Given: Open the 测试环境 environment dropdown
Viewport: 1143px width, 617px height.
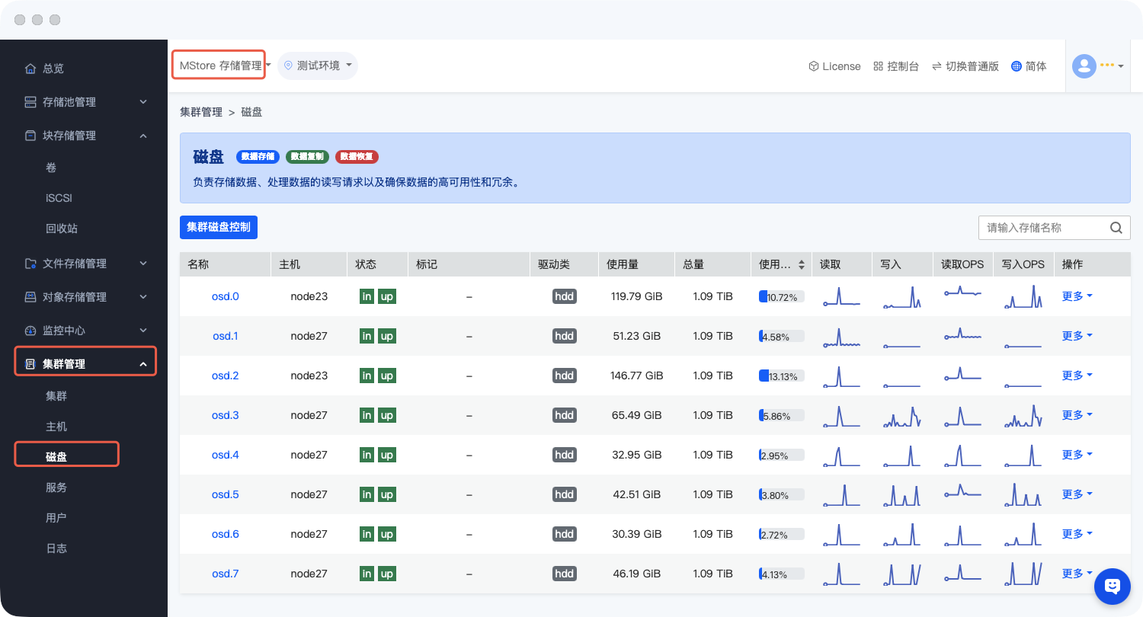Looking at the screenshot, I should click(x=318, y=66).
